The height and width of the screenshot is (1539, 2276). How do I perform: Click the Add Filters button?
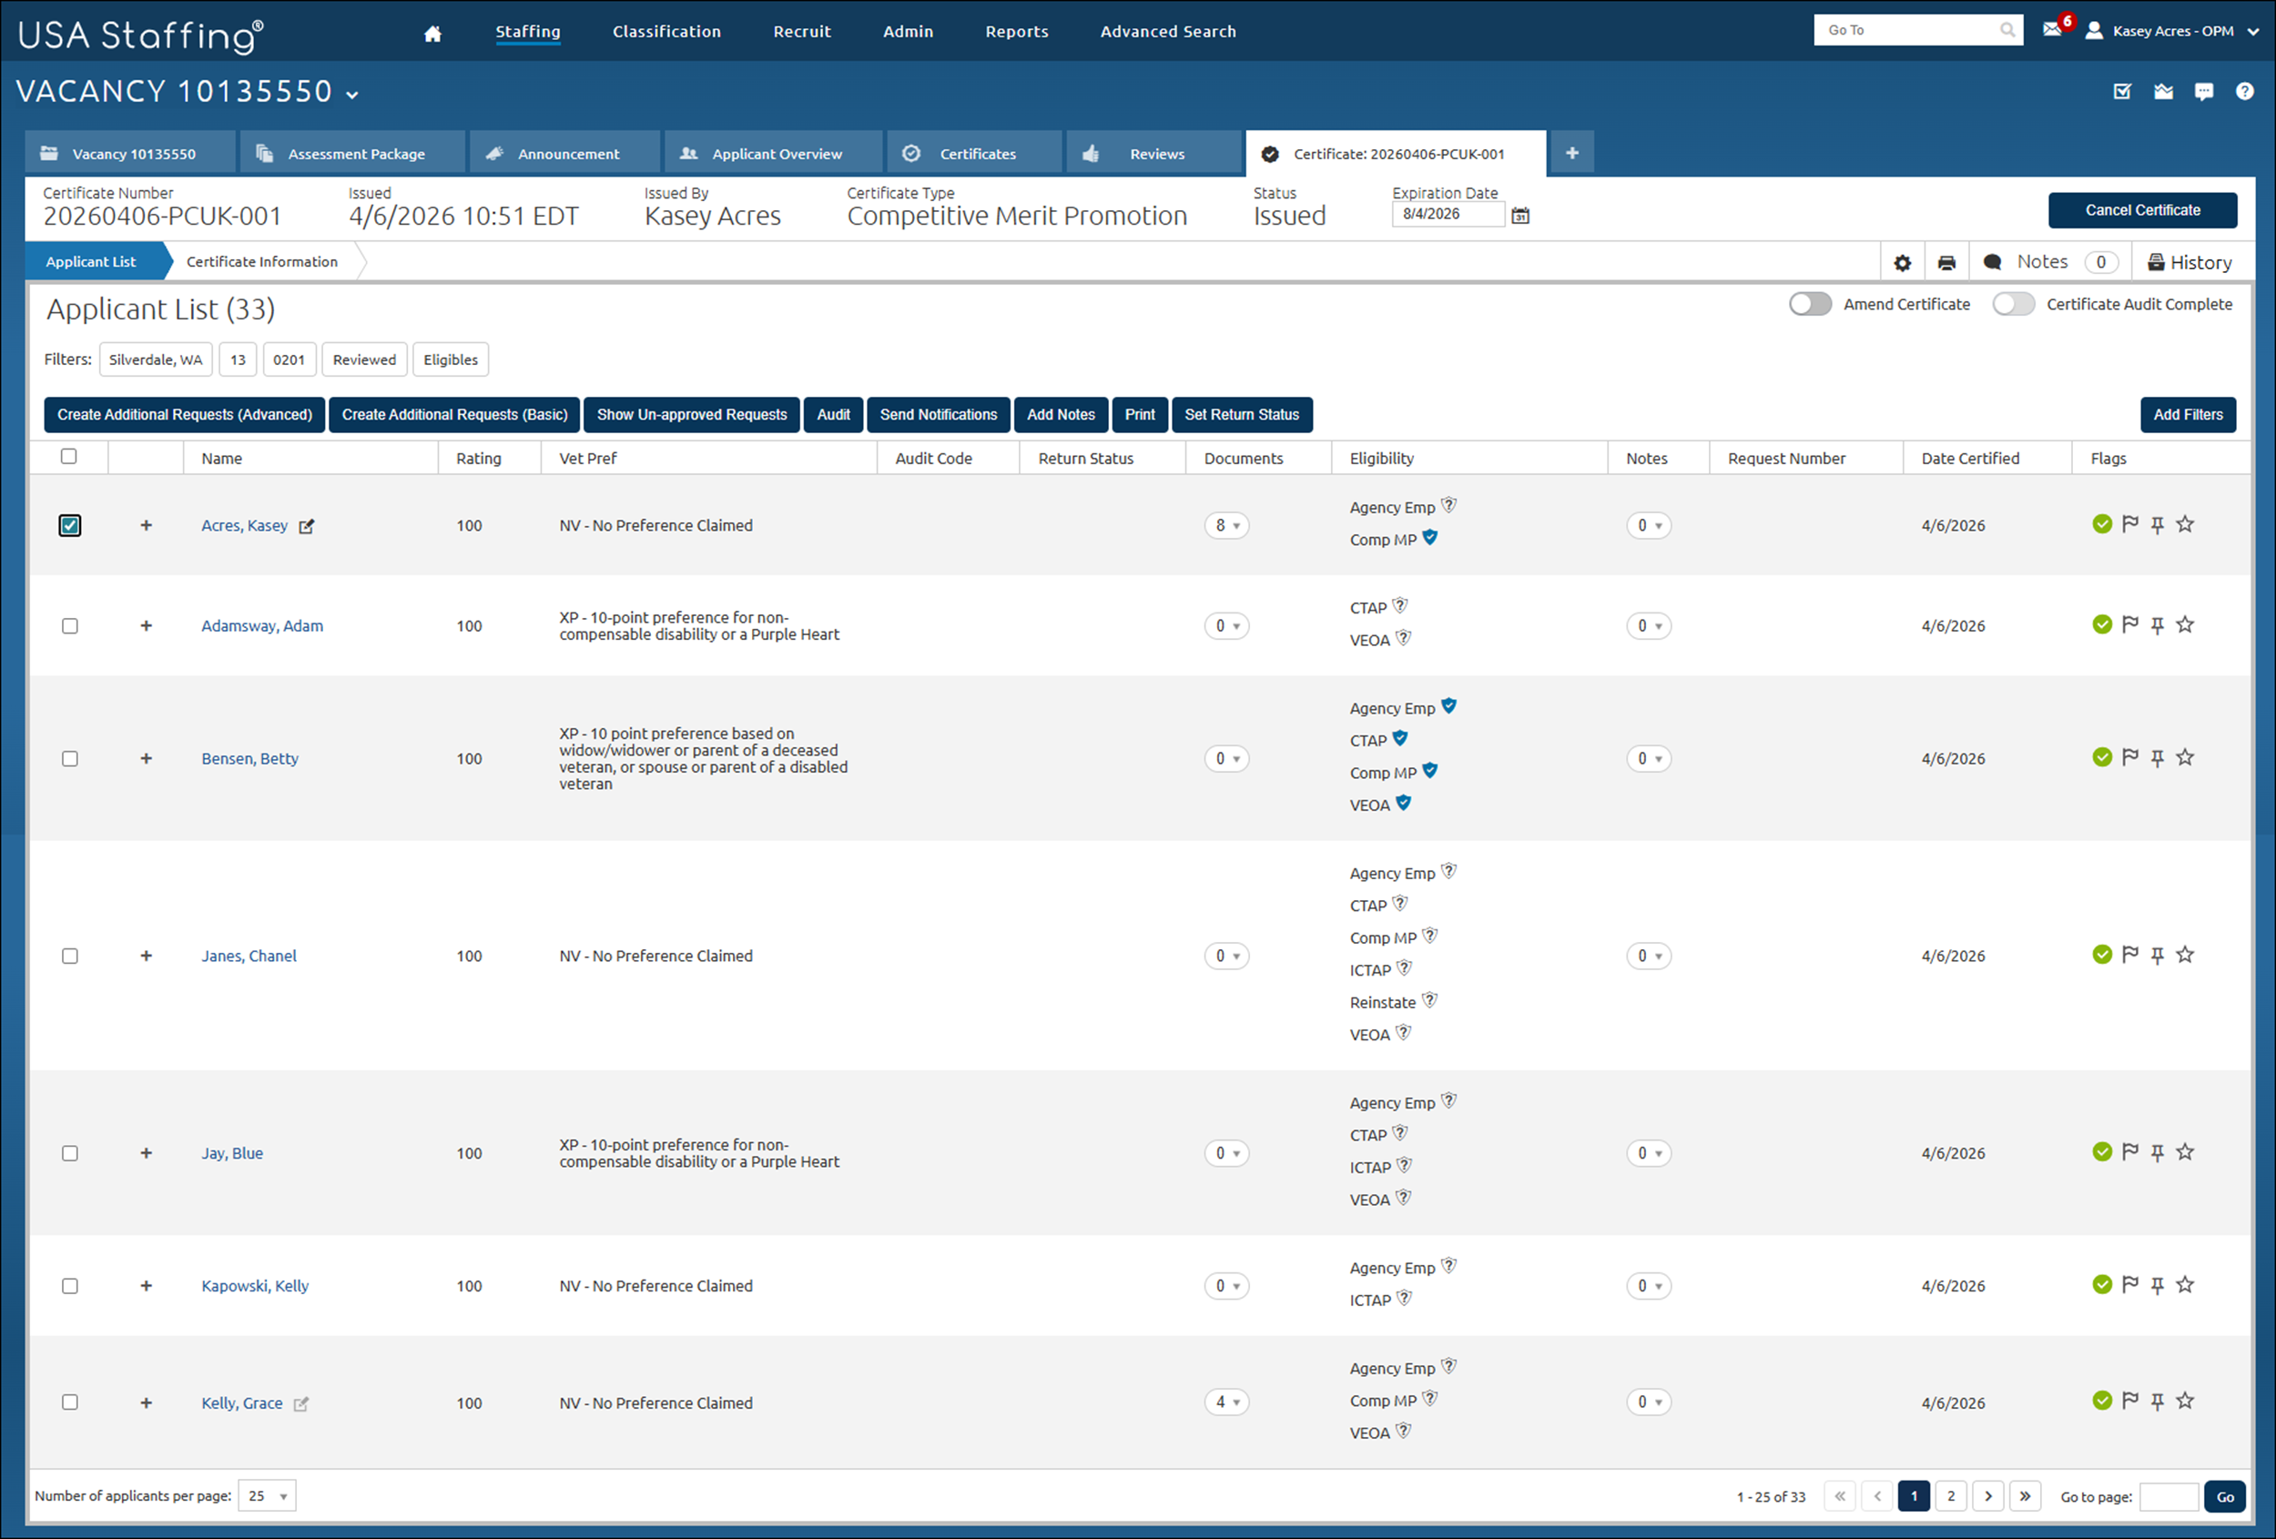coord(2188,415)
